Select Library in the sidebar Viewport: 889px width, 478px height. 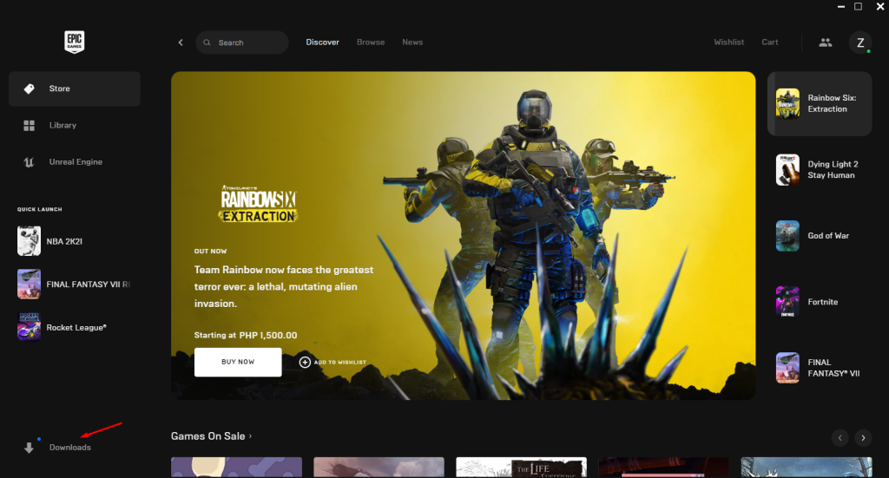point(75,126)
